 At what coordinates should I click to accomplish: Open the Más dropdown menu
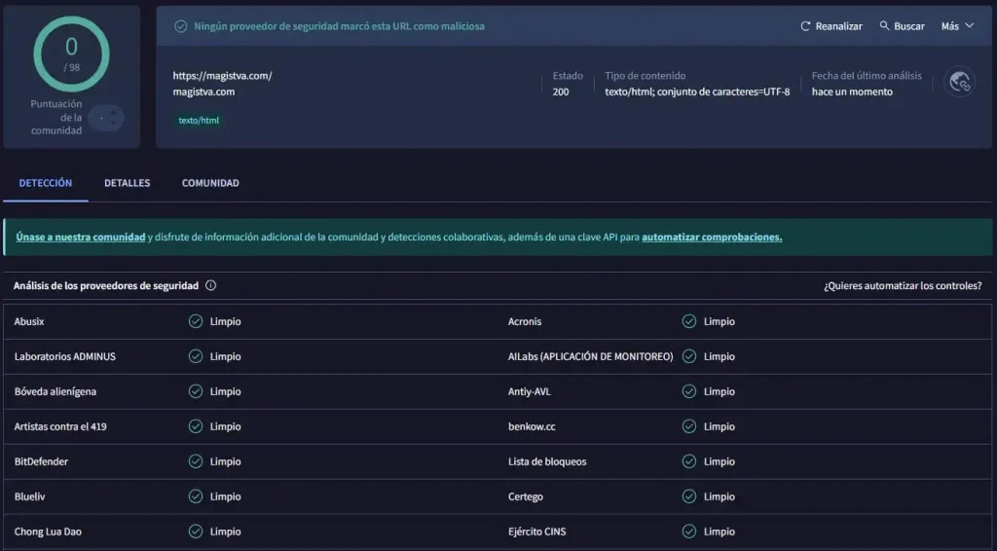pyautogui.click(x=956, y=26)
